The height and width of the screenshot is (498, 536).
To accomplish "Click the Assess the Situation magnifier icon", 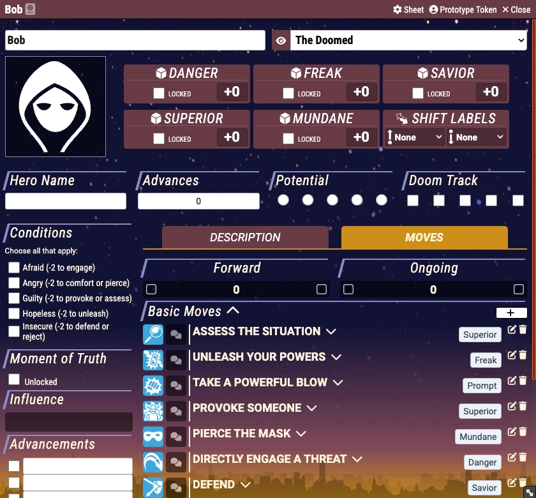I will [153, 334].
